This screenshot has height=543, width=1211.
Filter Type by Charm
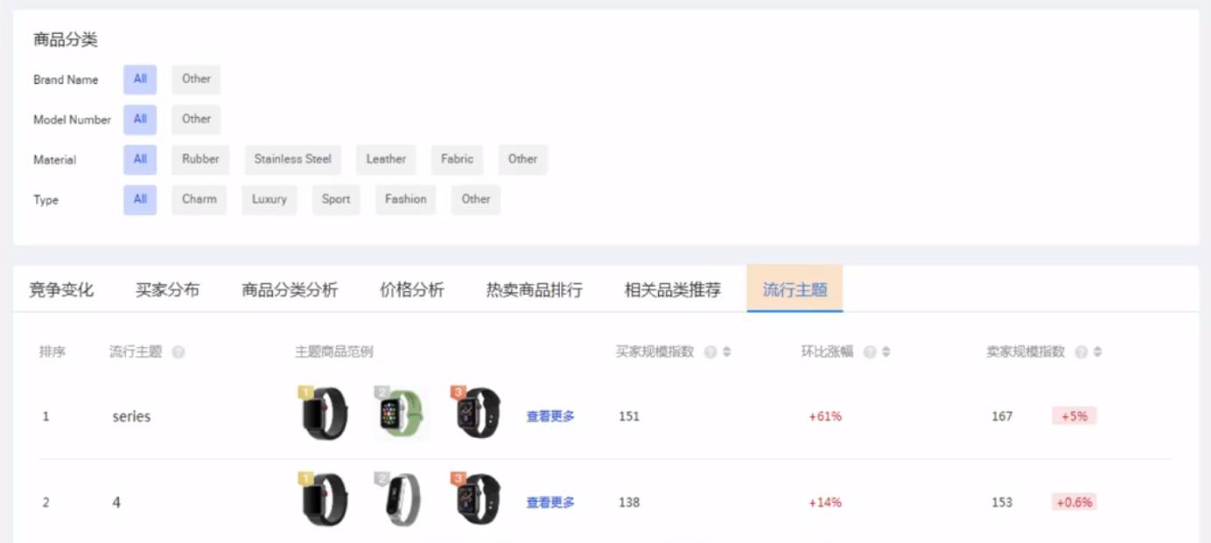(x=199, y=200)
